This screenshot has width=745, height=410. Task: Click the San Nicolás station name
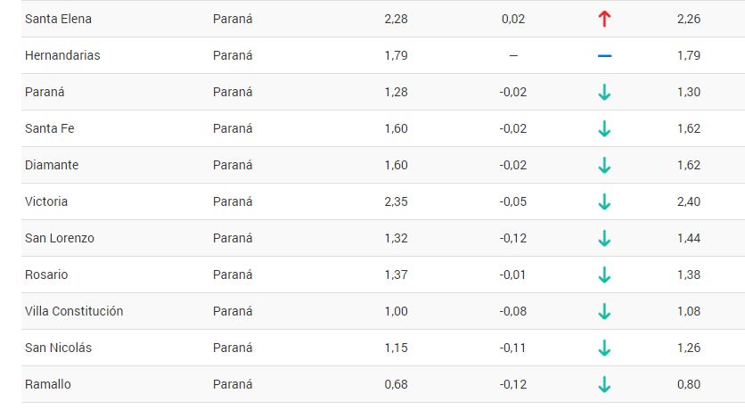click(58, 348)
